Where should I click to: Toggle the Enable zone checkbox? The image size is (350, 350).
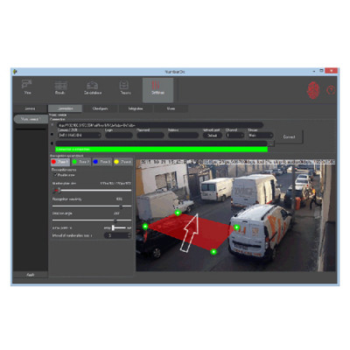click(x=55, y=175)
